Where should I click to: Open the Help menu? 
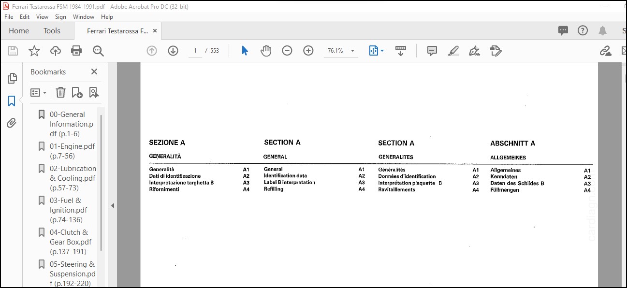tap(107, 16)
